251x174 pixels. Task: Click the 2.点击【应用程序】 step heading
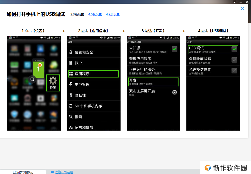coord(93,31)
